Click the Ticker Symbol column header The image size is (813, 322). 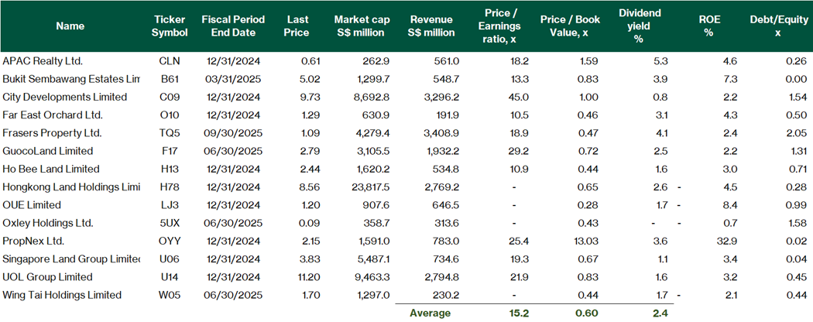point(169,26)
